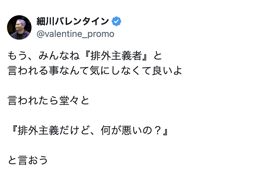Click the line 言われたら堂々と
Viewport: 255px width, 177px height.
coord(49,100)
